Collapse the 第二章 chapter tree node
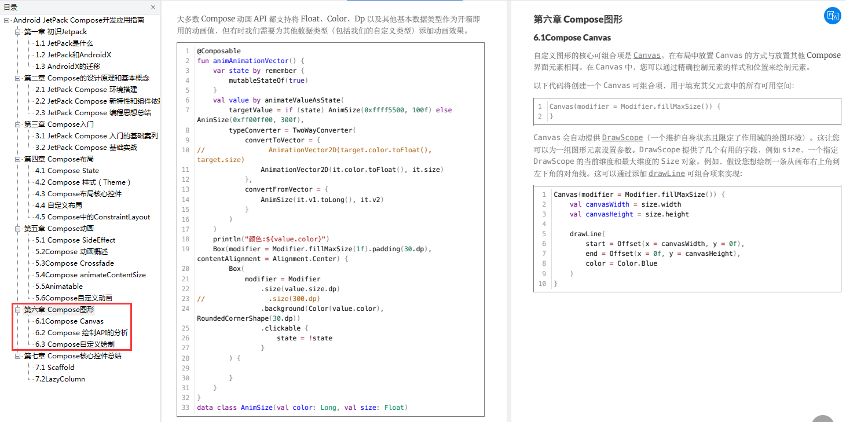Image resolution: width=846 pixels, height=422 pixels. tap(18, 78)
